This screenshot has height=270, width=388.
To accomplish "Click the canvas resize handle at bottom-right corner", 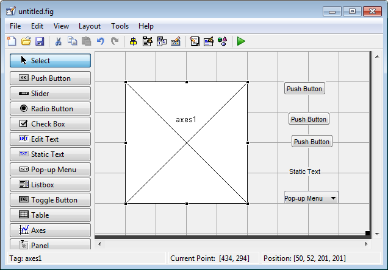I will [367, 233].
